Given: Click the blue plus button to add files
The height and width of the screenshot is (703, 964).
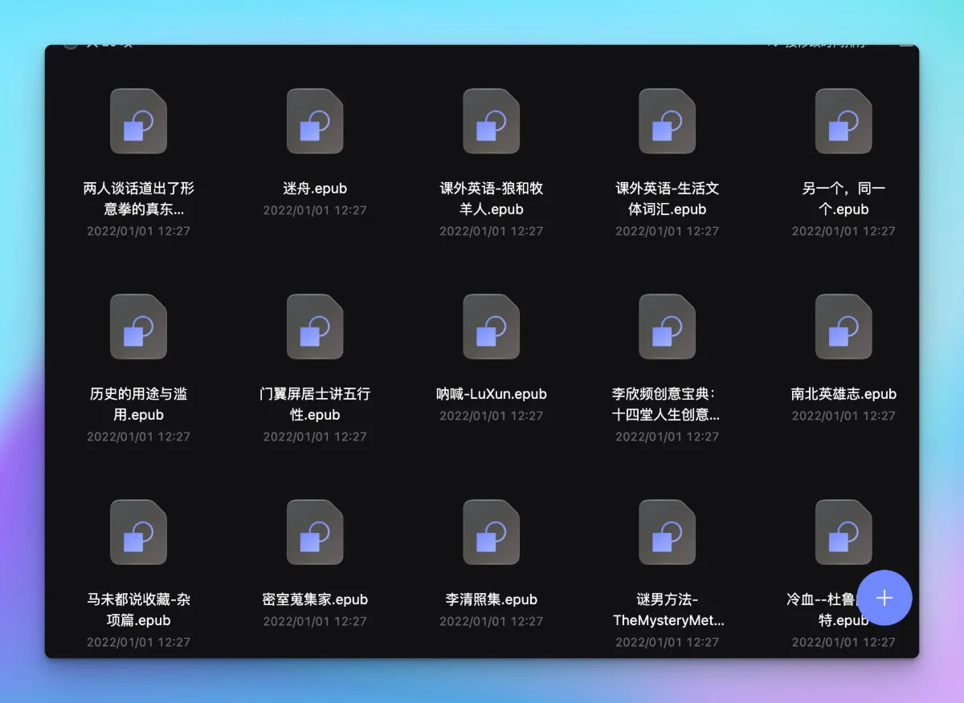Looking at the screenshot, I should [x=884, y=598].
